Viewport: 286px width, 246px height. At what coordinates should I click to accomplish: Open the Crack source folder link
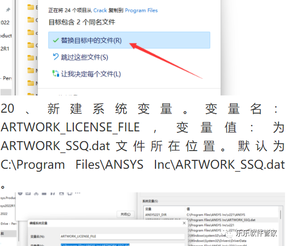[x=100, y=10]
